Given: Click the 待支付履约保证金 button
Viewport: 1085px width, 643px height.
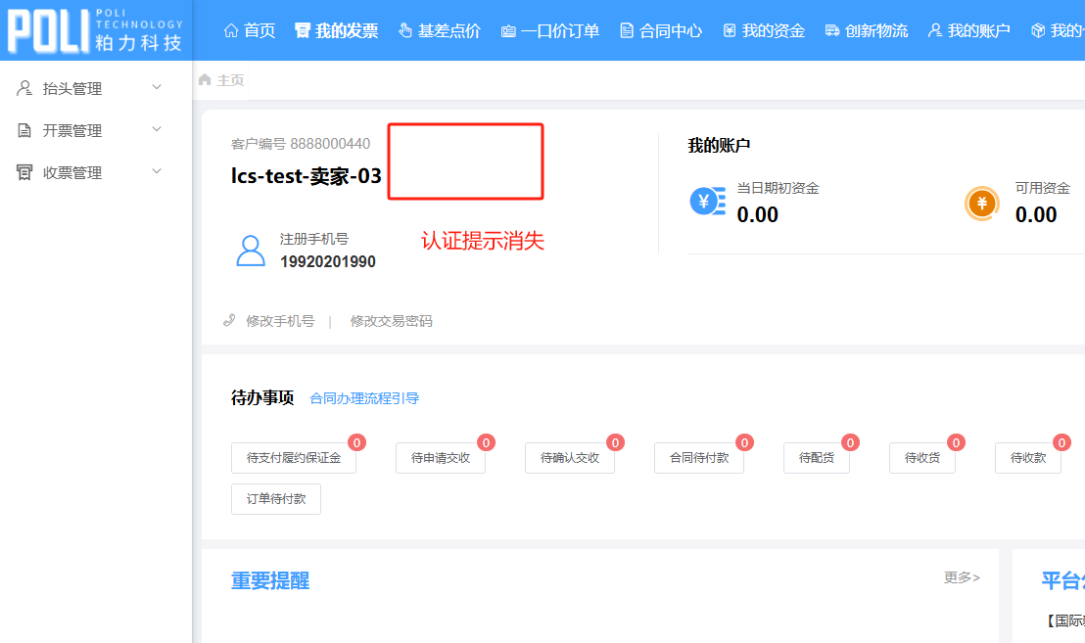Looking at the screenshot, I should coord(294,458).
